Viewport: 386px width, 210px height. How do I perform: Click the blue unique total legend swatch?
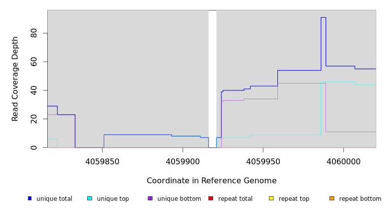pos(30,198)
